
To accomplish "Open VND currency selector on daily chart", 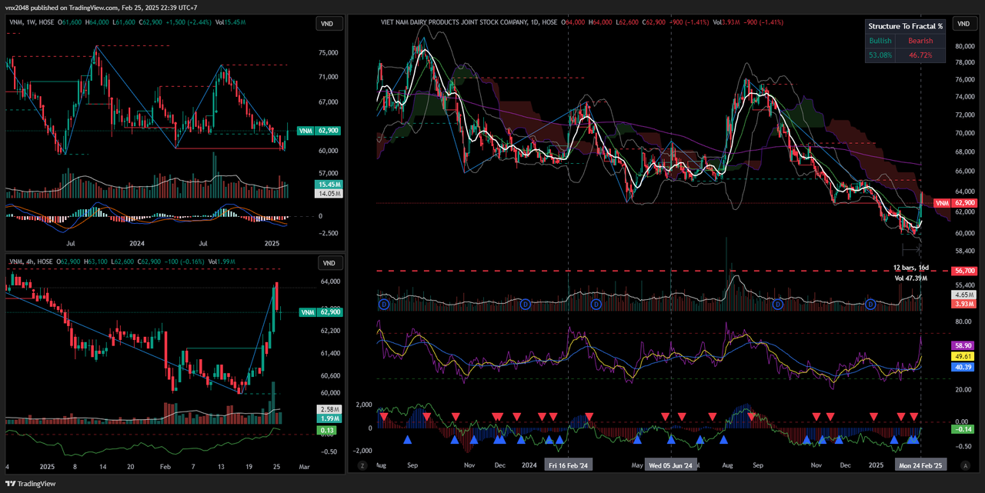I will [x=963, y=24].
